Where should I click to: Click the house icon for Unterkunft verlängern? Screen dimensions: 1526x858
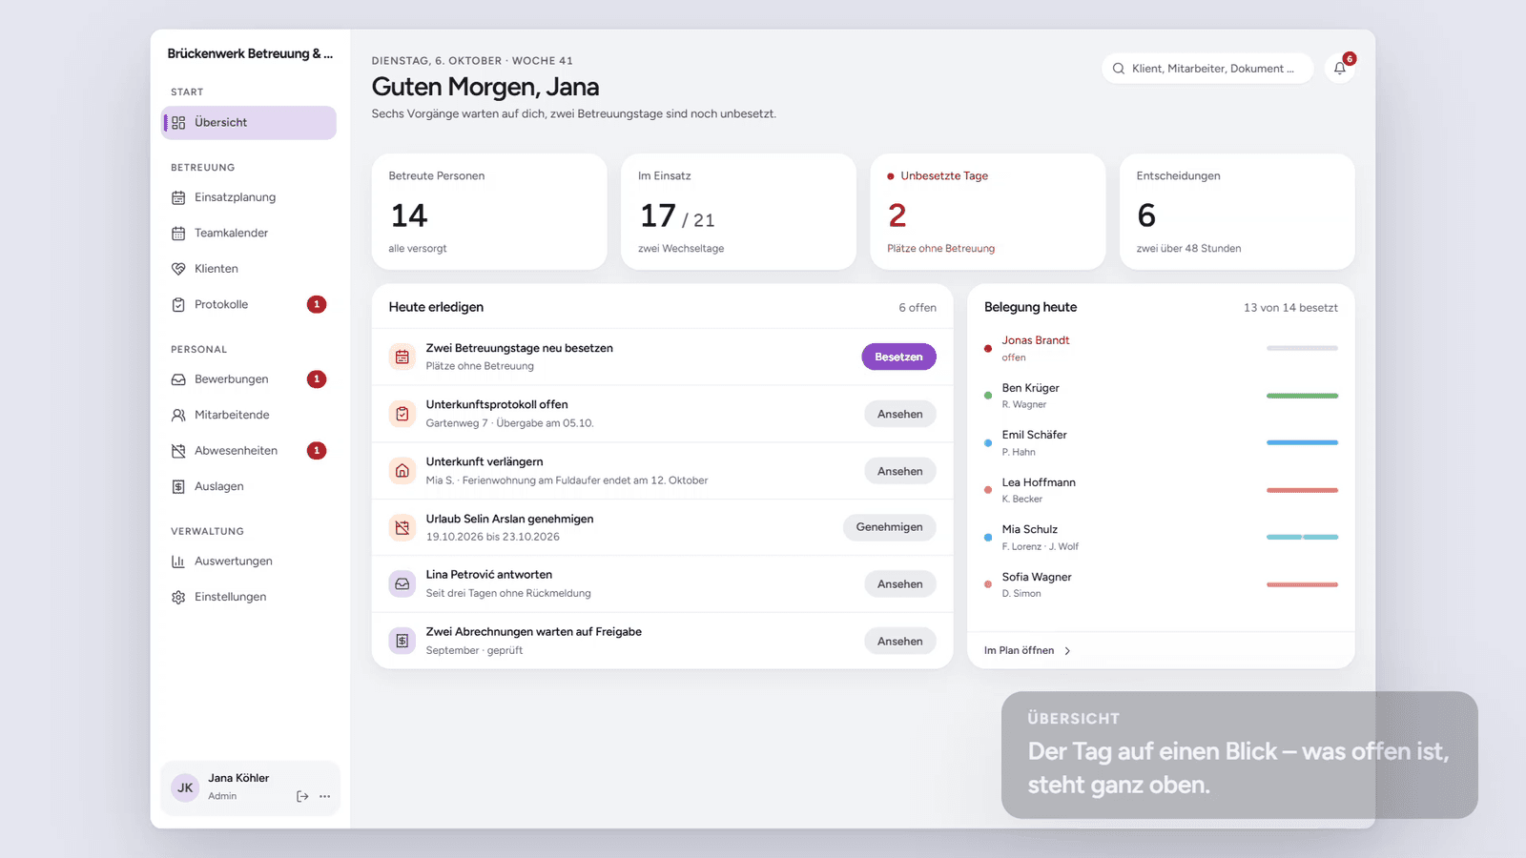(402, 471)
